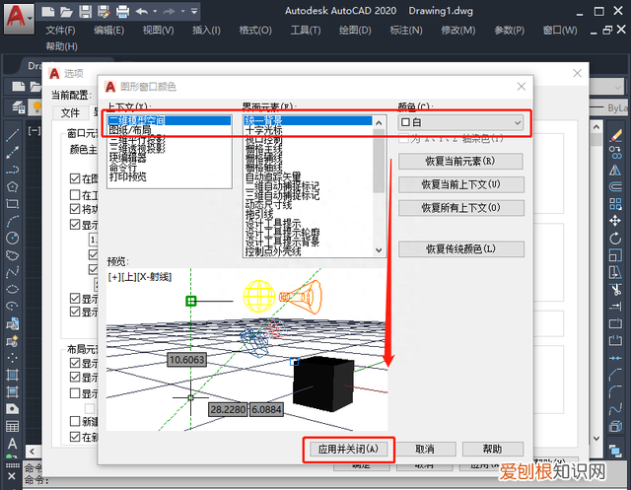Open the 视图(V) menu

tap(158, 31)
